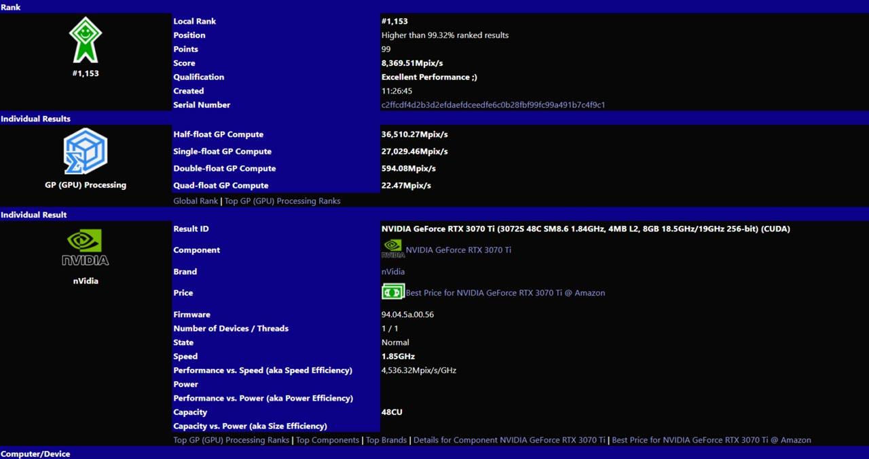This screenshot has width=869, height=459.
Task: Click the 'nVidia' caption under the logo
Action: (86, 281)
